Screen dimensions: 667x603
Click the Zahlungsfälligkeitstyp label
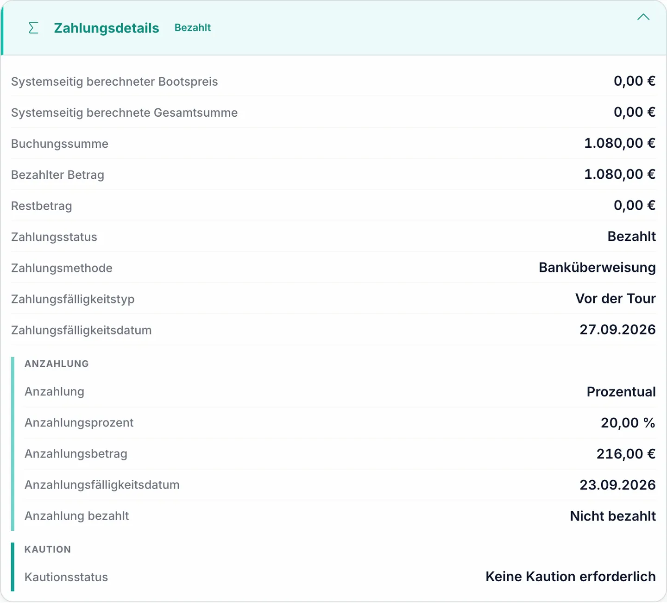coord(73,299)
